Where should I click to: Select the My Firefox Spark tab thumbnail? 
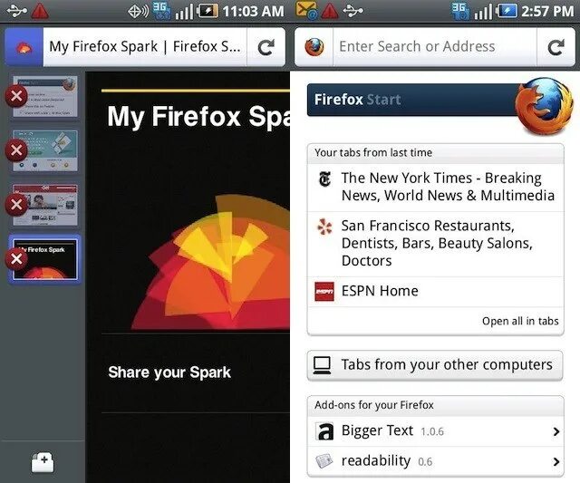pyautogui.click(x=45, y=259)
